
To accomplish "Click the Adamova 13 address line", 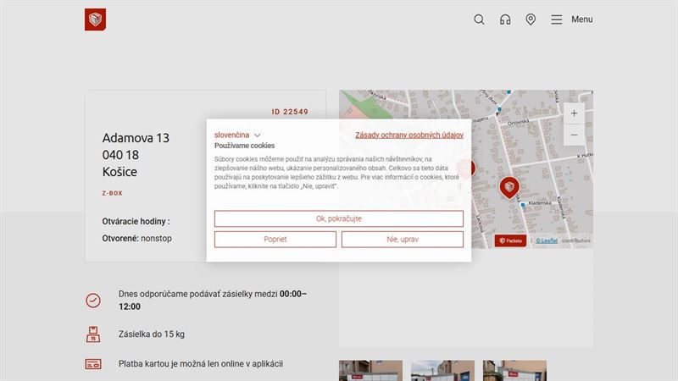I will [x=136, y=138].
